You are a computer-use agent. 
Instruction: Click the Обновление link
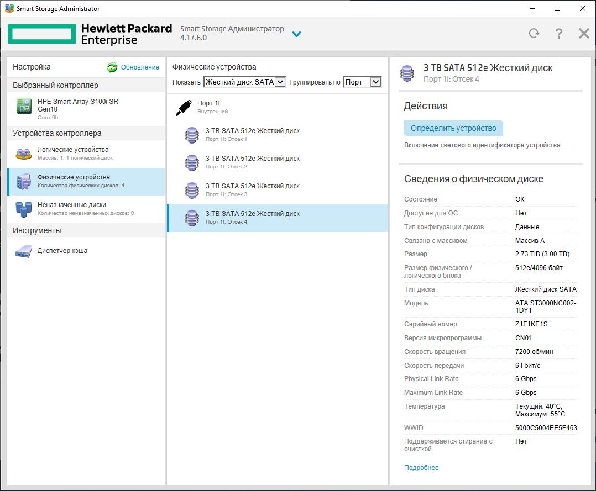pos(140,67)
